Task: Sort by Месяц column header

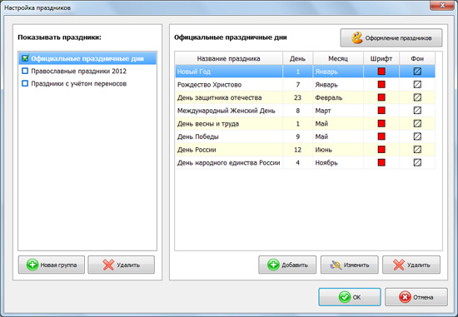Action: (338, 58)
